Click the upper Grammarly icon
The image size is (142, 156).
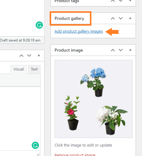tap(39, 25)
